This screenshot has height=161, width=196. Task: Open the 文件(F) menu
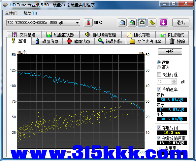11,13
